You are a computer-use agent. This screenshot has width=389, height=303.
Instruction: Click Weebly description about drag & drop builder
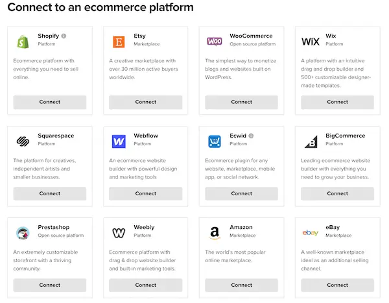point(143,260)
